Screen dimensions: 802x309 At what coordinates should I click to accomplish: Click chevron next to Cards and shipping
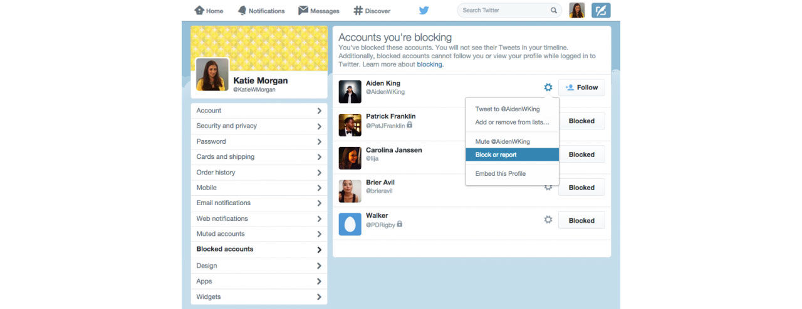pos(319,157)
